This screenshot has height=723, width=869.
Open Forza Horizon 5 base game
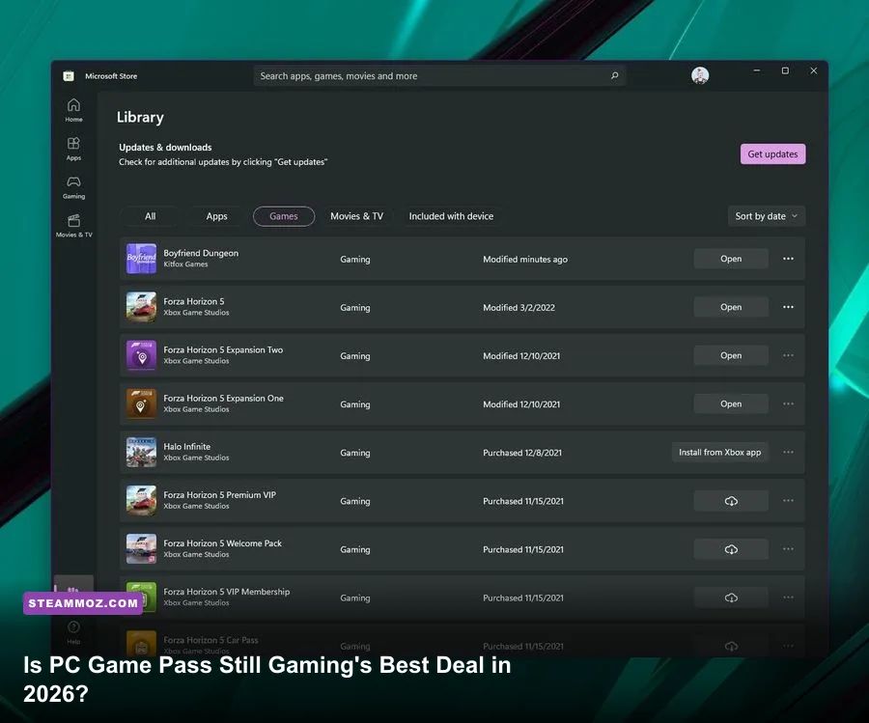pyautogui.click(x=731, y=307)
